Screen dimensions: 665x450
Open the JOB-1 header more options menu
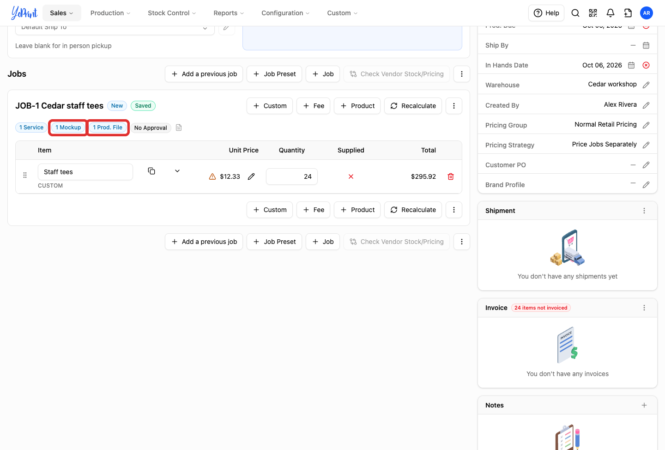[454, 106]
